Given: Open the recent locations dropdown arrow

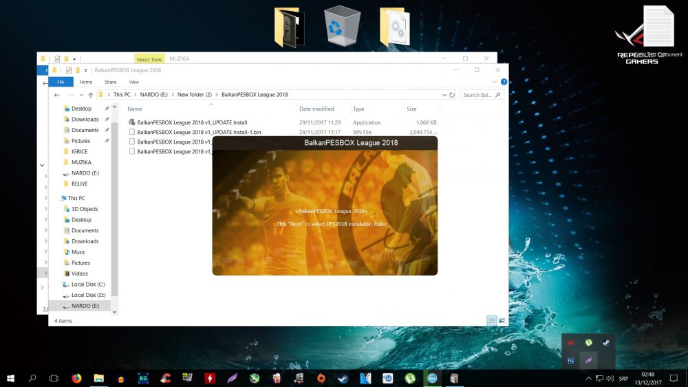Looking at the screenshot, I should coord(81,95).
